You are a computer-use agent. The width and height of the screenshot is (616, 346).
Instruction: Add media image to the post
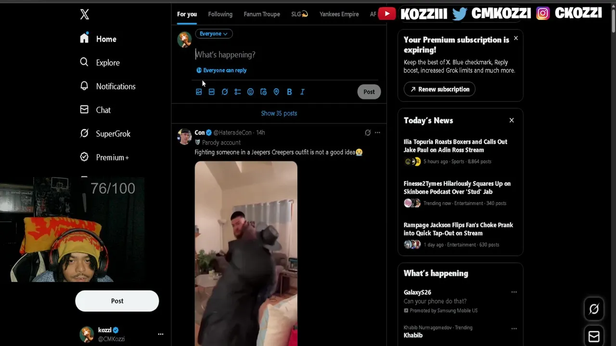(x=199, y=92)
